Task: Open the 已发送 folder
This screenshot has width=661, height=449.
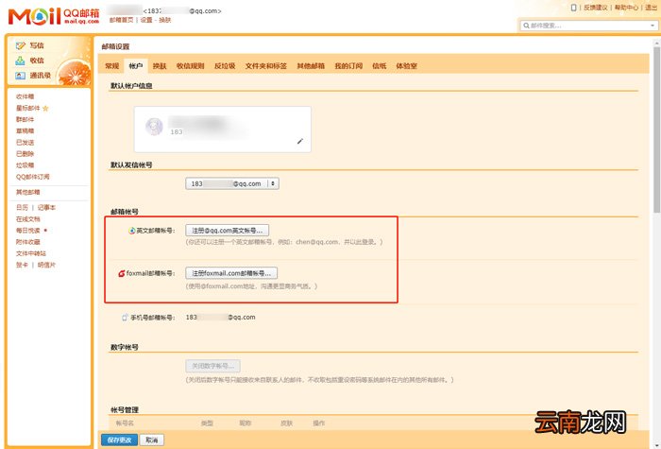Action: click(x=25, y=143)
